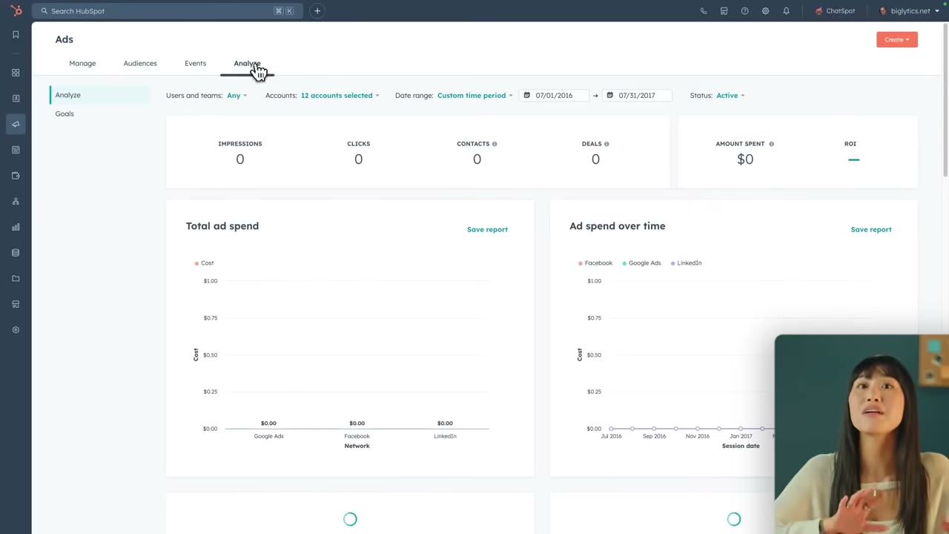This screenshot has width=949, height=534.
Task: Open the Marketplace storefront icon in sidebar
Action: pos(16,304)
